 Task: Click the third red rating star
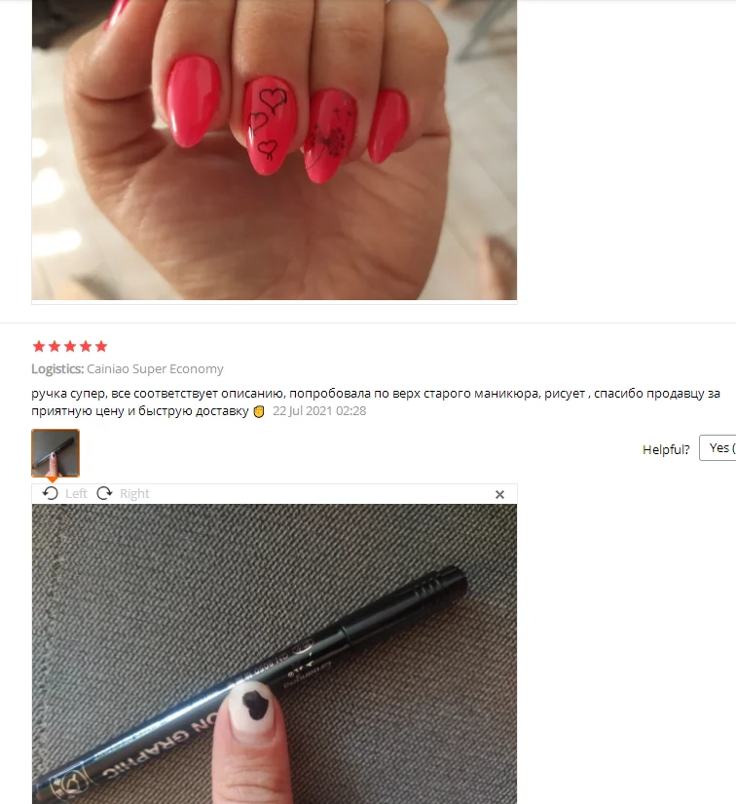[x=70, y=346]
